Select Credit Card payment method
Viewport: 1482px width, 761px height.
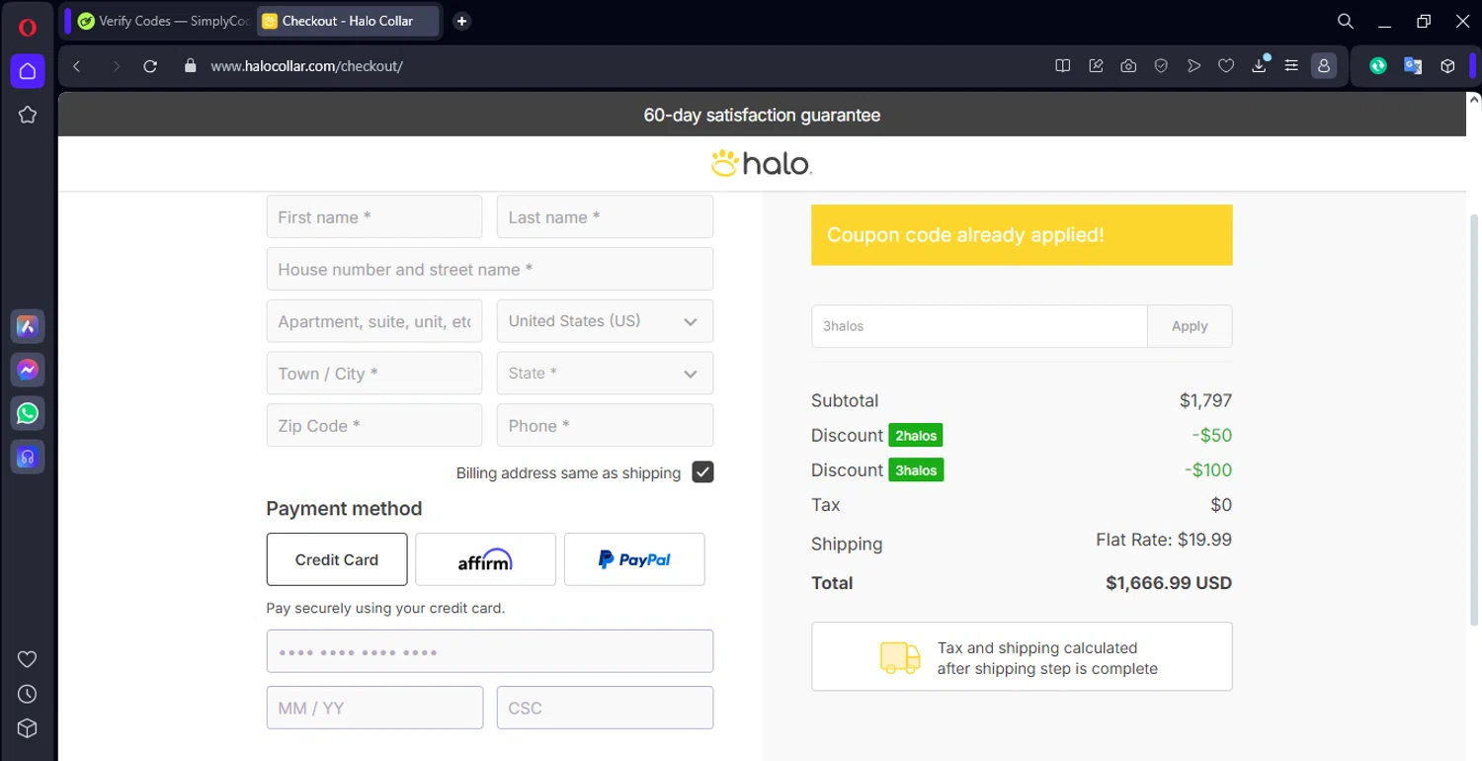(x=337, y=559)
